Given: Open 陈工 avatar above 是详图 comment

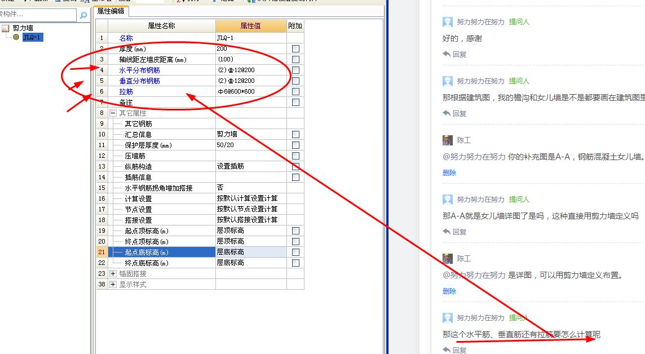Looking at the screenshot, I should 448,259.
